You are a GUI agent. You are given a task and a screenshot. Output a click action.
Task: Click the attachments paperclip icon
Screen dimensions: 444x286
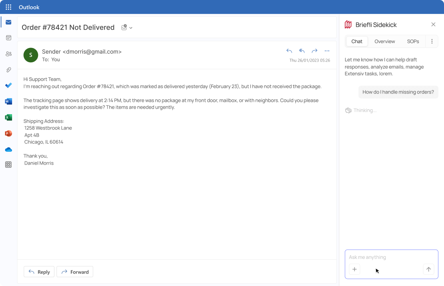[8, 70]
